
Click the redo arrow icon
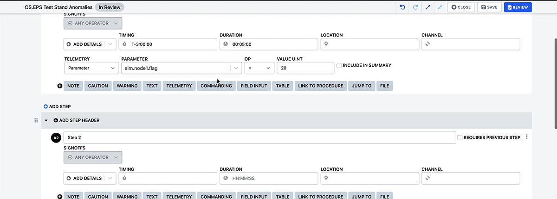coord(415,7)
